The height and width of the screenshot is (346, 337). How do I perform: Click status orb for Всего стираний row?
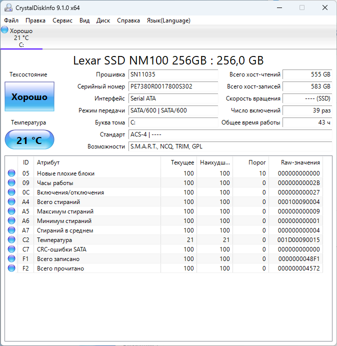pyautogui.click(x=11, y=202)
